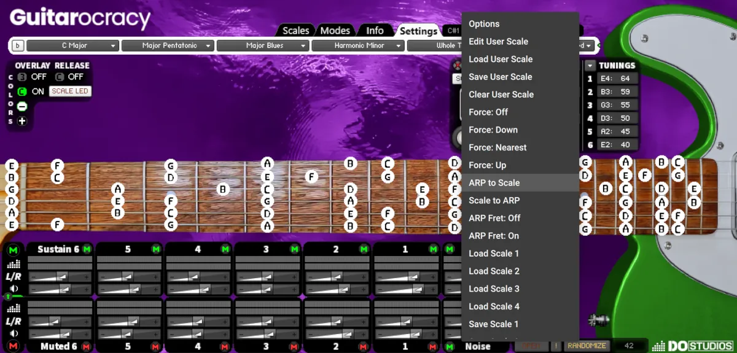Click the C#1 key button
This screenshot has width=737, height=353.
pos(453,30)
